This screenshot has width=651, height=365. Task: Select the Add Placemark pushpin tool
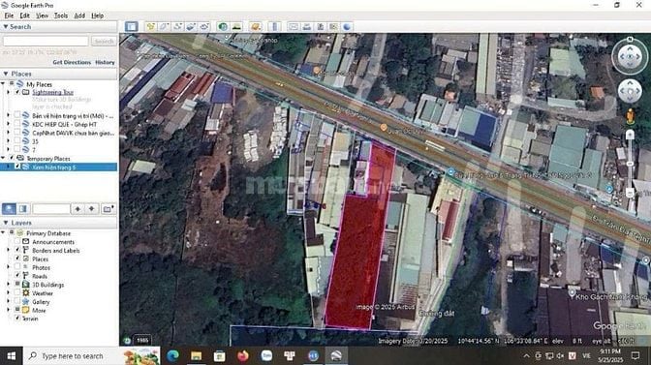150,27
